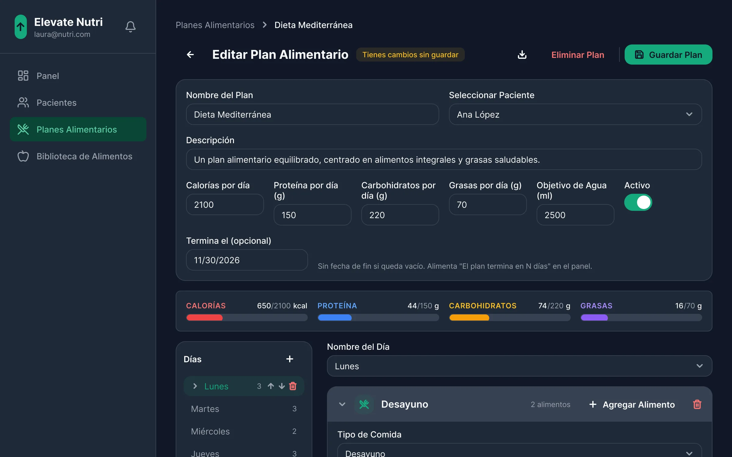The image size is (732, 457).
Task: Click the Guardar Plan button
Action: click(x=668, y=55)
